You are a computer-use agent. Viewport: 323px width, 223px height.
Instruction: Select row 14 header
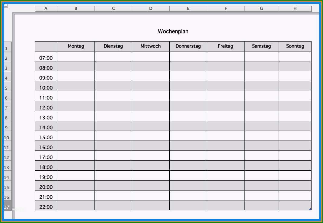click(x=8, y=175)
